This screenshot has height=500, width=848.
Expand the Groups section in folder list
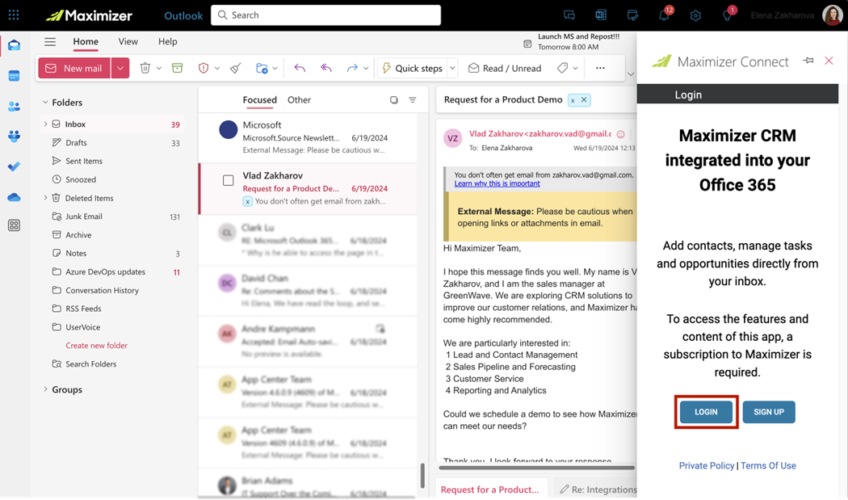click(x=46, y=389)
